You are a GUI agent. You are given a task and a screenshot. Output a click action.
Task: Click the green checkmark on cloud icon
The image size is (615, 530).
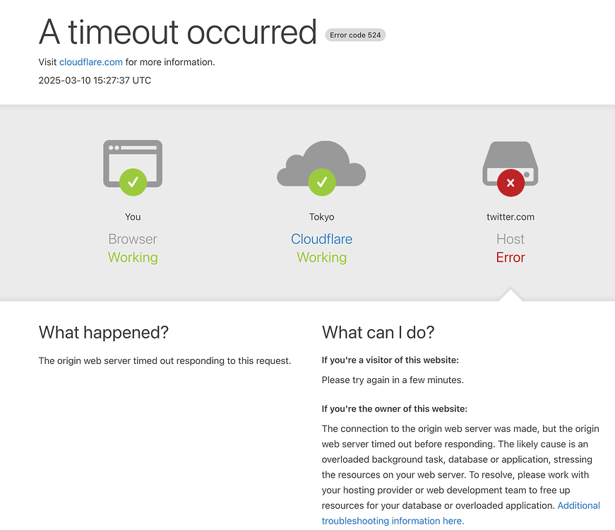coord(322,182)
